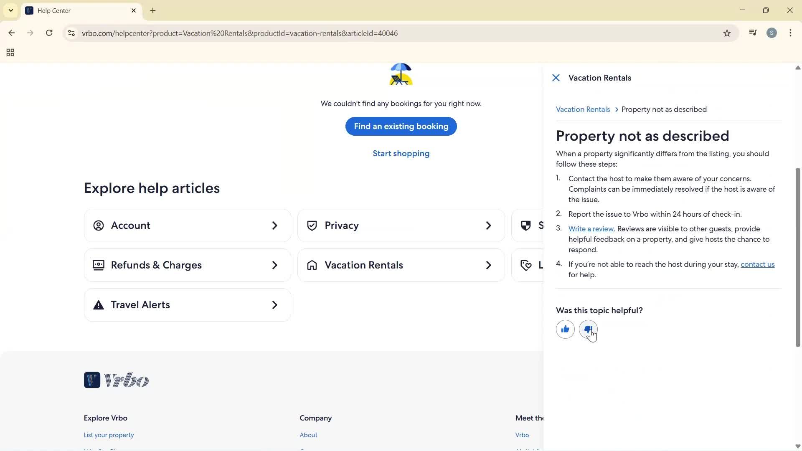Click the Vacation Rentals house icon

312,265
